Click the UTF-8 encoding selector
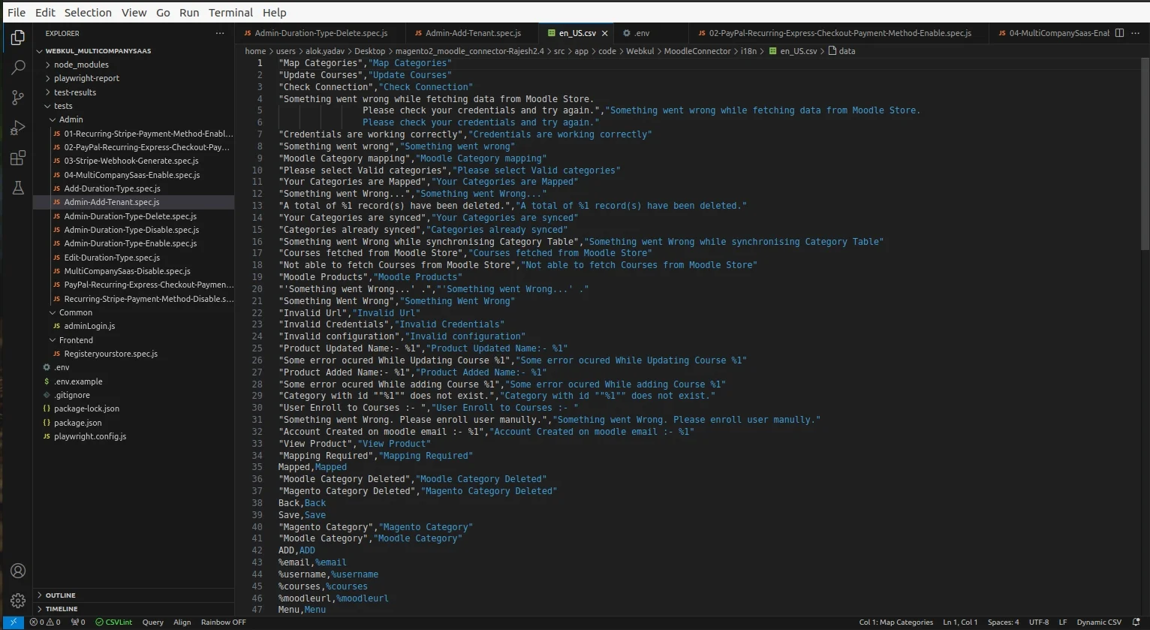1150x630 pixels. click(x=1039, y=622)
